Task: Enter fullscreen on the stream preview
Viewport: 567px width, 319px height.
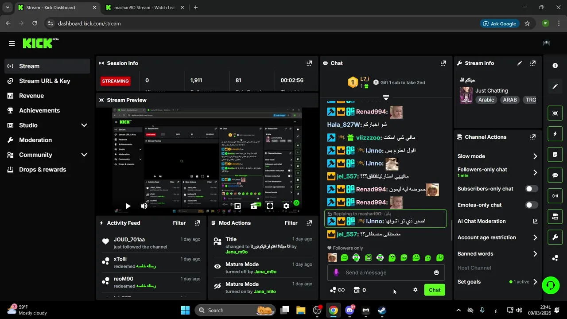Action: click(270, 206)
